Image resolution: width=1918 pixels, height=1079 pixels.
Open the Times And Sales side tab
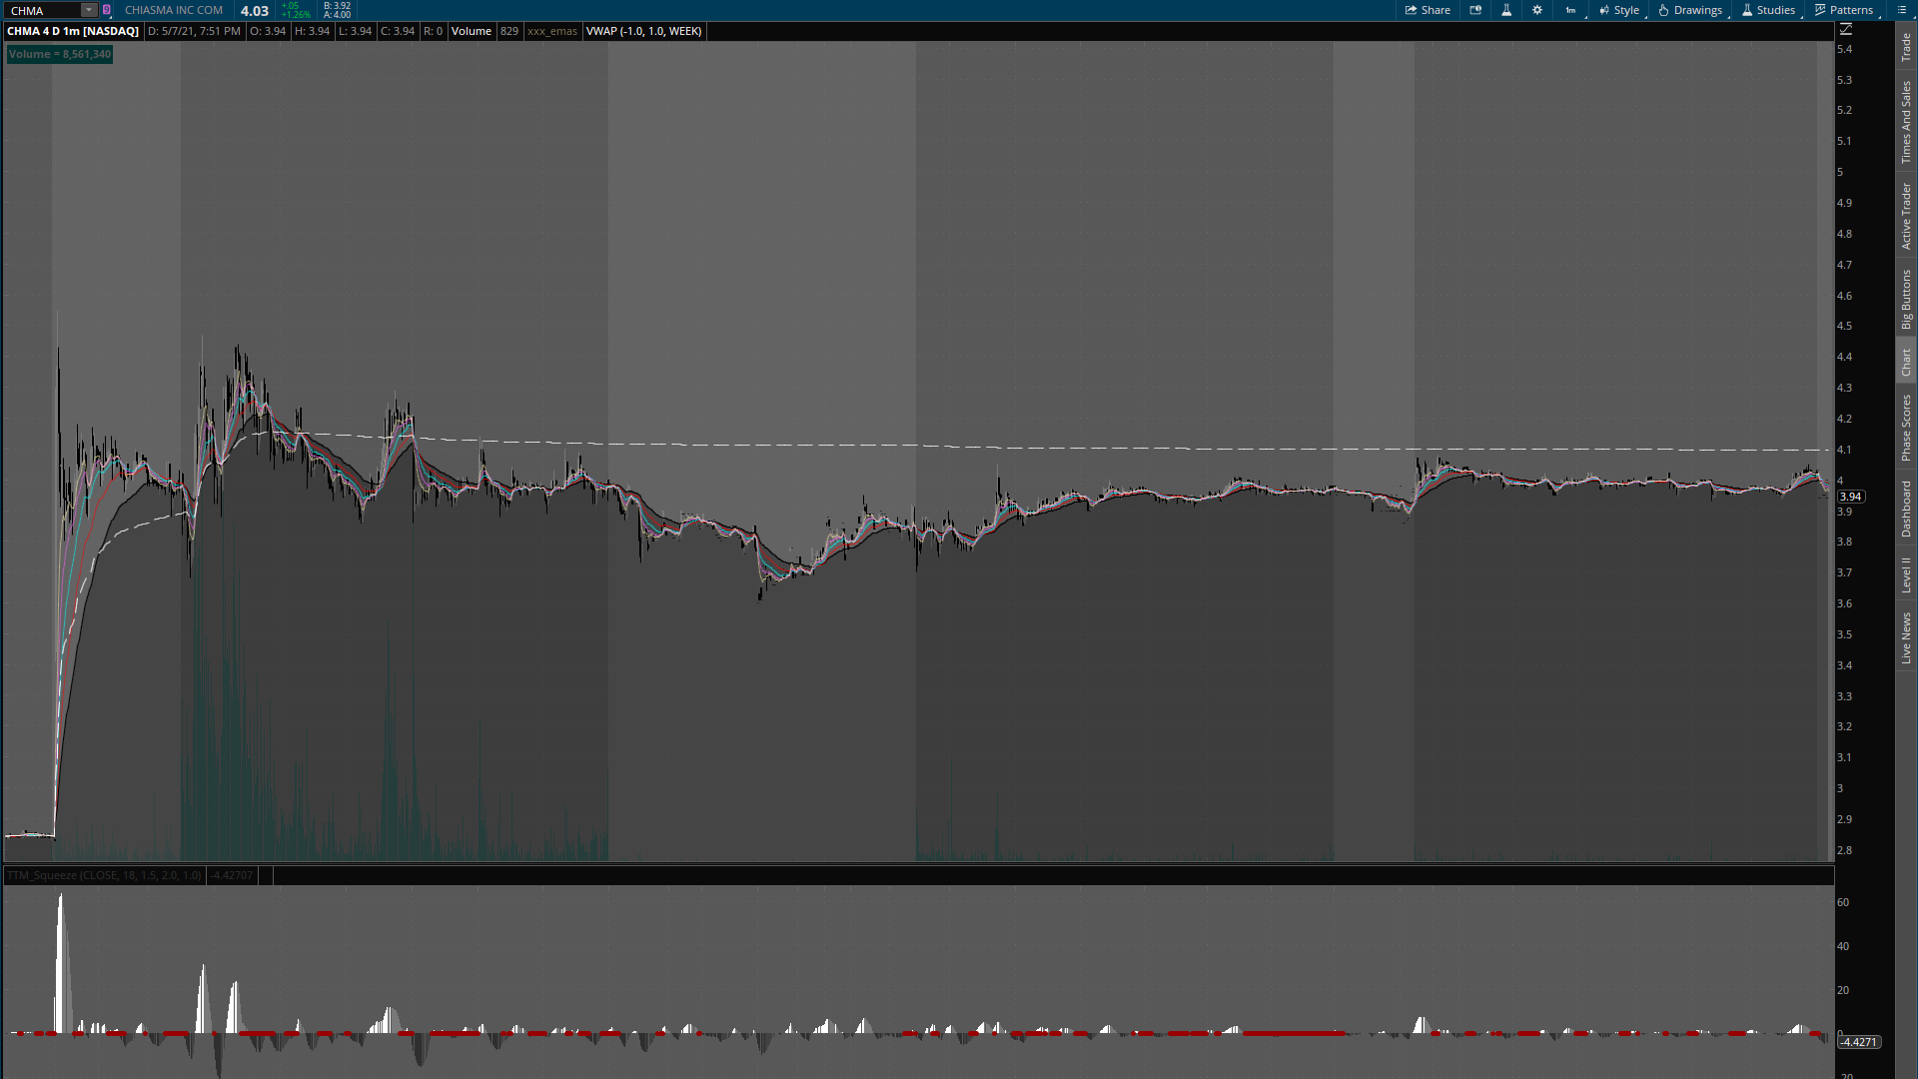coord(1906,122)
